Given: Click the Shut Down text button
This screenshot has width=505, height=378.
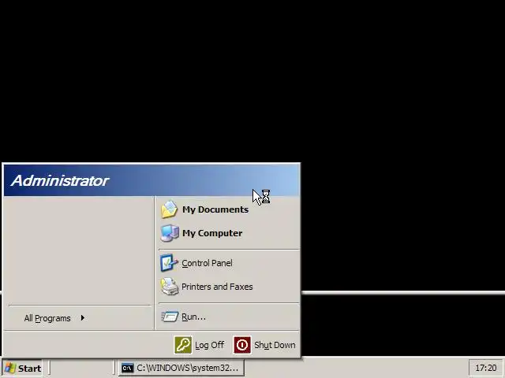Looking at the screenshot, I should pos(275,345).
